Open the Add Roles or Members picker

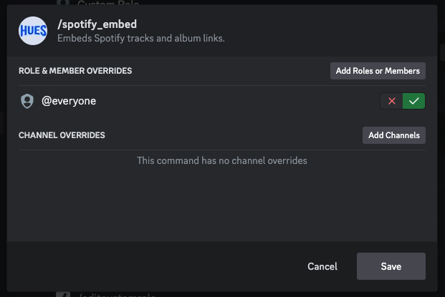(x=378, y=71)
